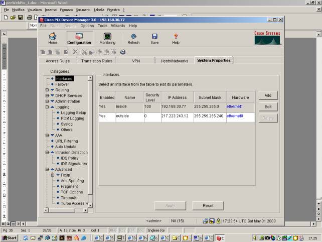Switch to the Translation Rules tab
Viewport: 322px width, 242px height.
96,61
